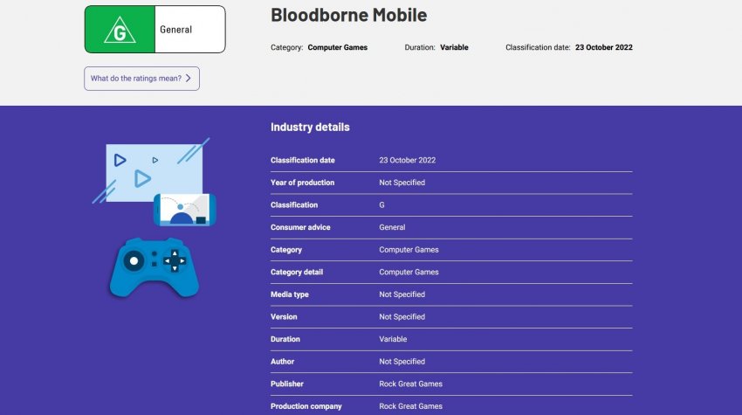Click the 'Bloodborne Mobile' page title
This screenshot has height=415, width=742.
coord(348,16)
